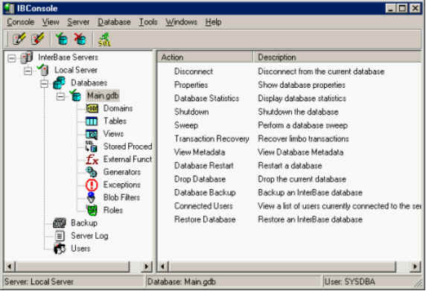Click left arrow of tree pane scrollbar
Screen dimensions: 426x291
click(10, 266)
